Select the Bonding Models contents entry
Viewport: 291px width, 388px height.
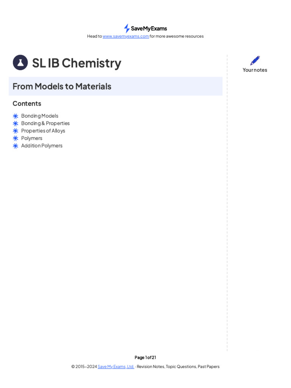point(40,116)
